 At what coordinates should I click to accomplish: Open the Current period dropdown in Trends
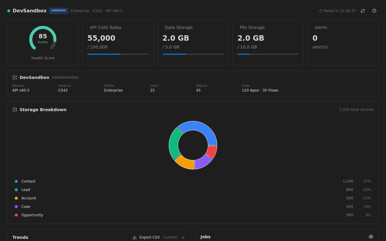tap(174, 237)
